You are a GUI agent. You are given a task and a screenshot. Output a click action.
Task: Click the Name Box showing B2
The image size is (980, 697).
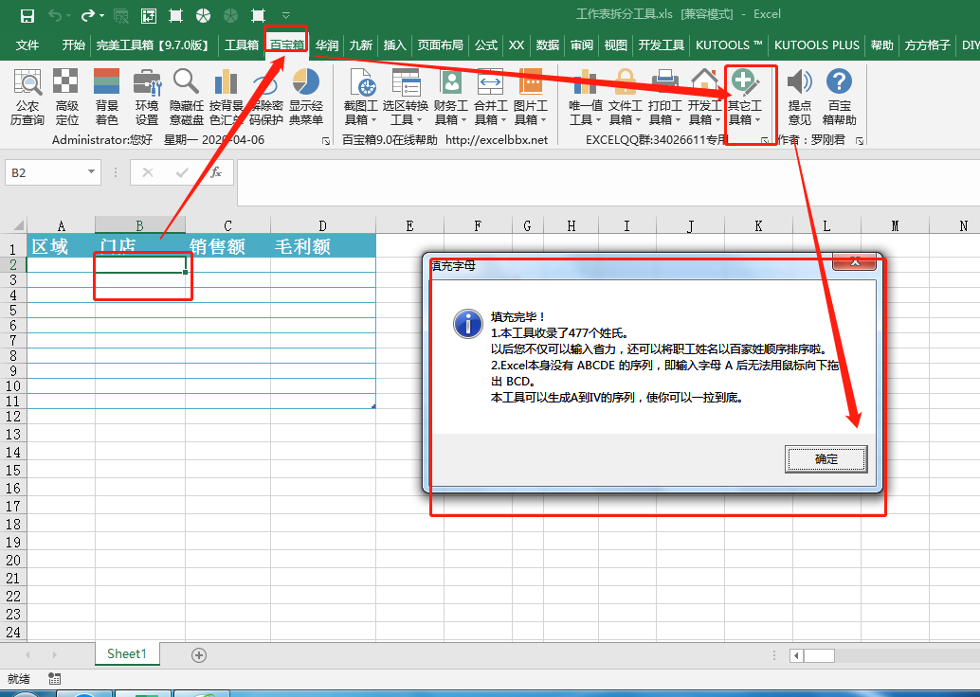45,172
